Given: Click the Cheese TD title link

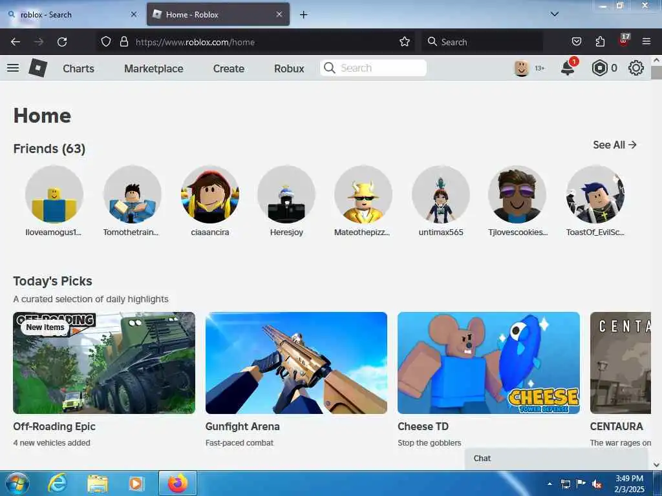Looking at the screenshot, I should (x=423, y=426).
